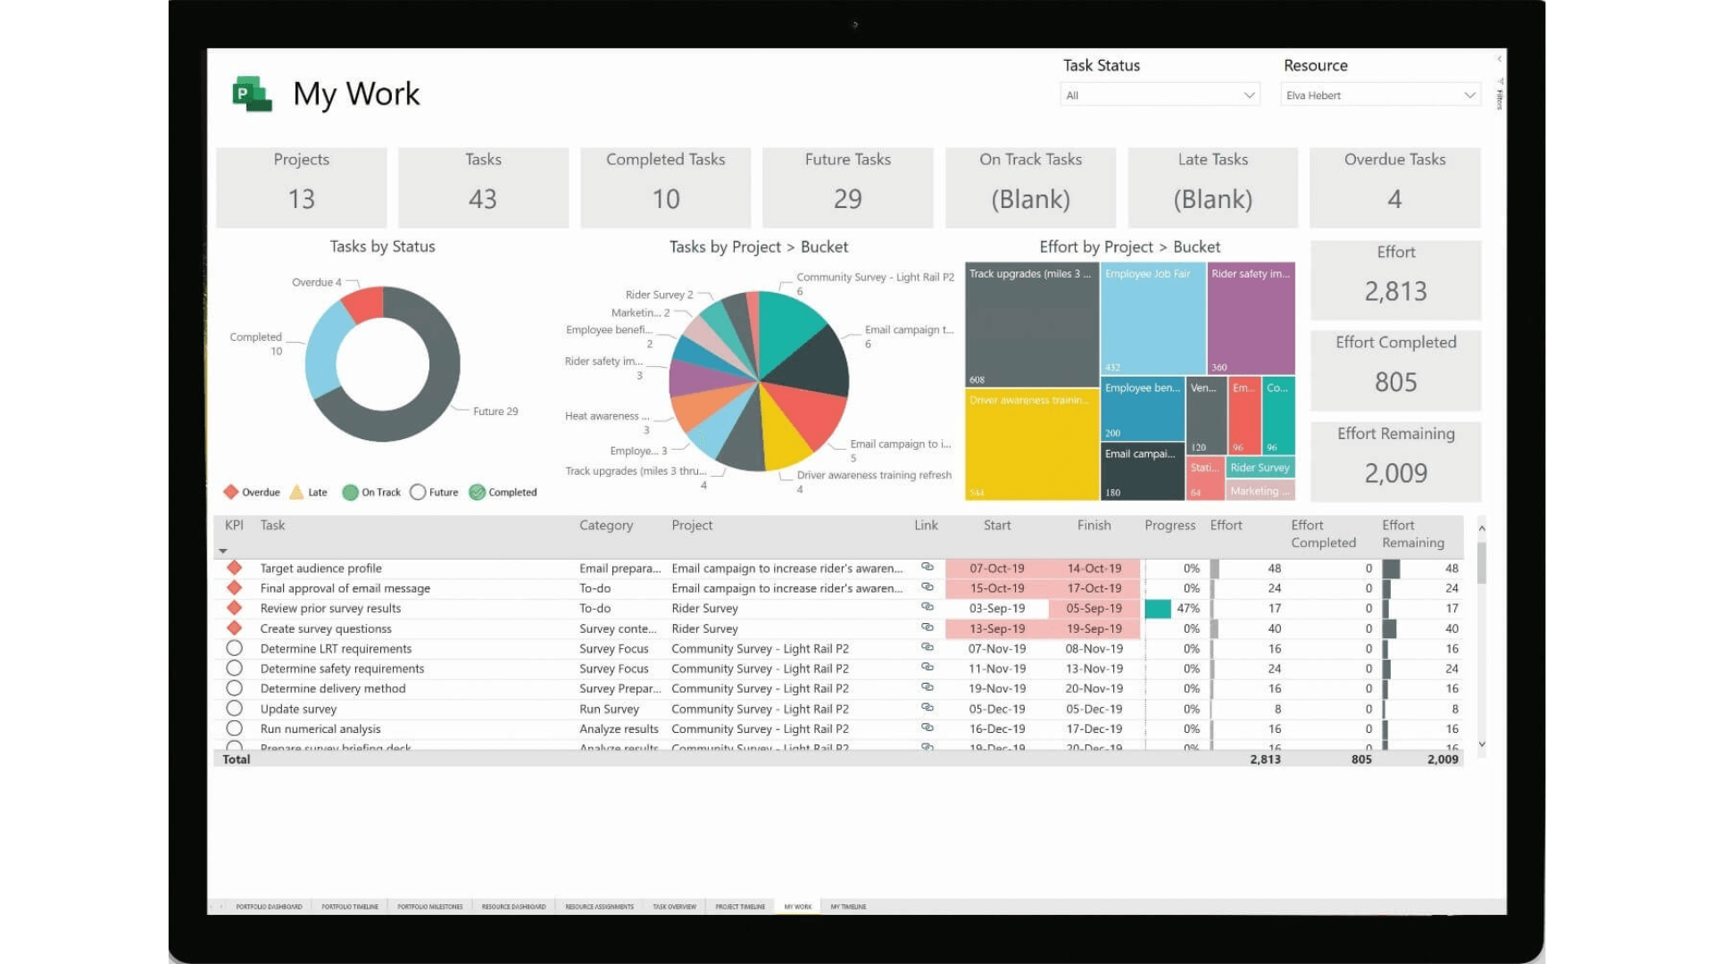
Task: Click the KPI circle icon for Update survey
Action: click(x=232, y=708)
